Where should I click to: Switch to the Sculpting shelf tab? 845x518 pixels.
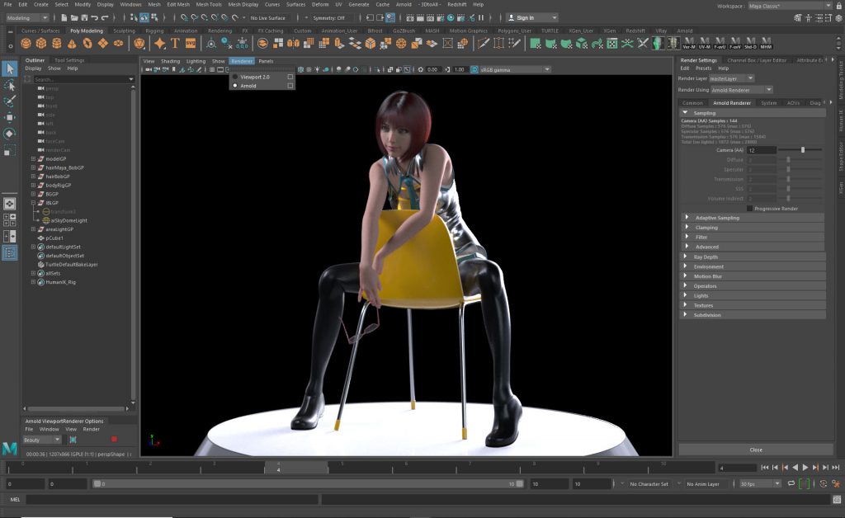pyautogui.click(x=124, y=31)
